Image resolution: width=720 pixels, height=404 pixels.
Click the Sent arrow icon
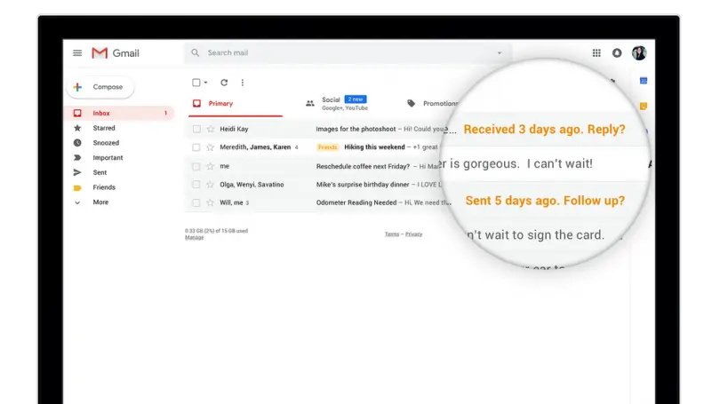pyautogui.click(x=77, y=172)
